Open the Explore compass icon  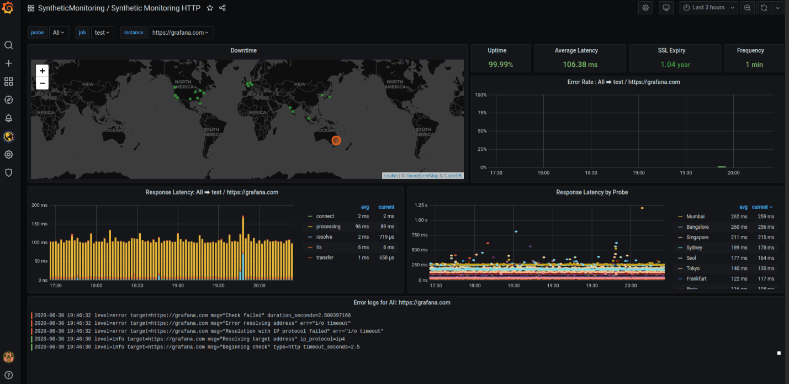click(x=8, y=100)
